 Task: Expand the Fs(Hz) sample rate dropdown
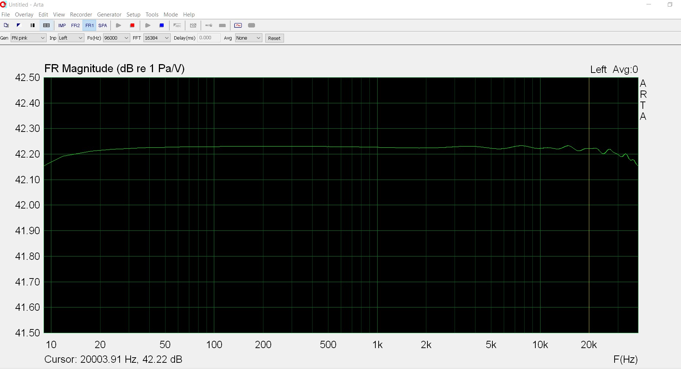[x=116, y=38]
